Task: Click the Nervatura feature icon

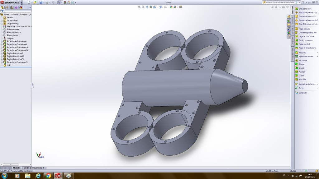Action: click(296, 60)
